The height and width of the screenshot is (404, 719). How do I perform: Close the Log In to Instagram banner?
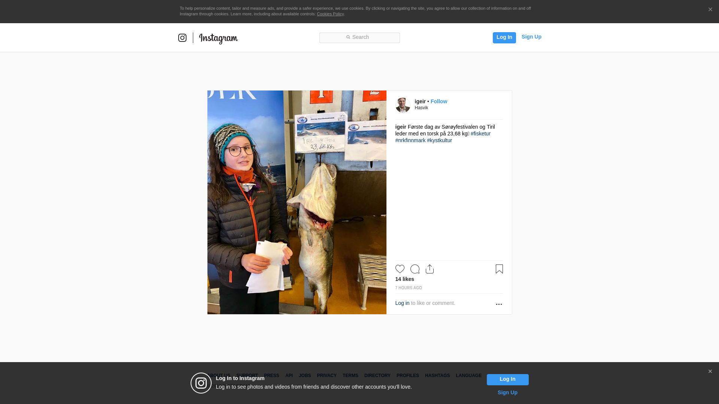710,371
